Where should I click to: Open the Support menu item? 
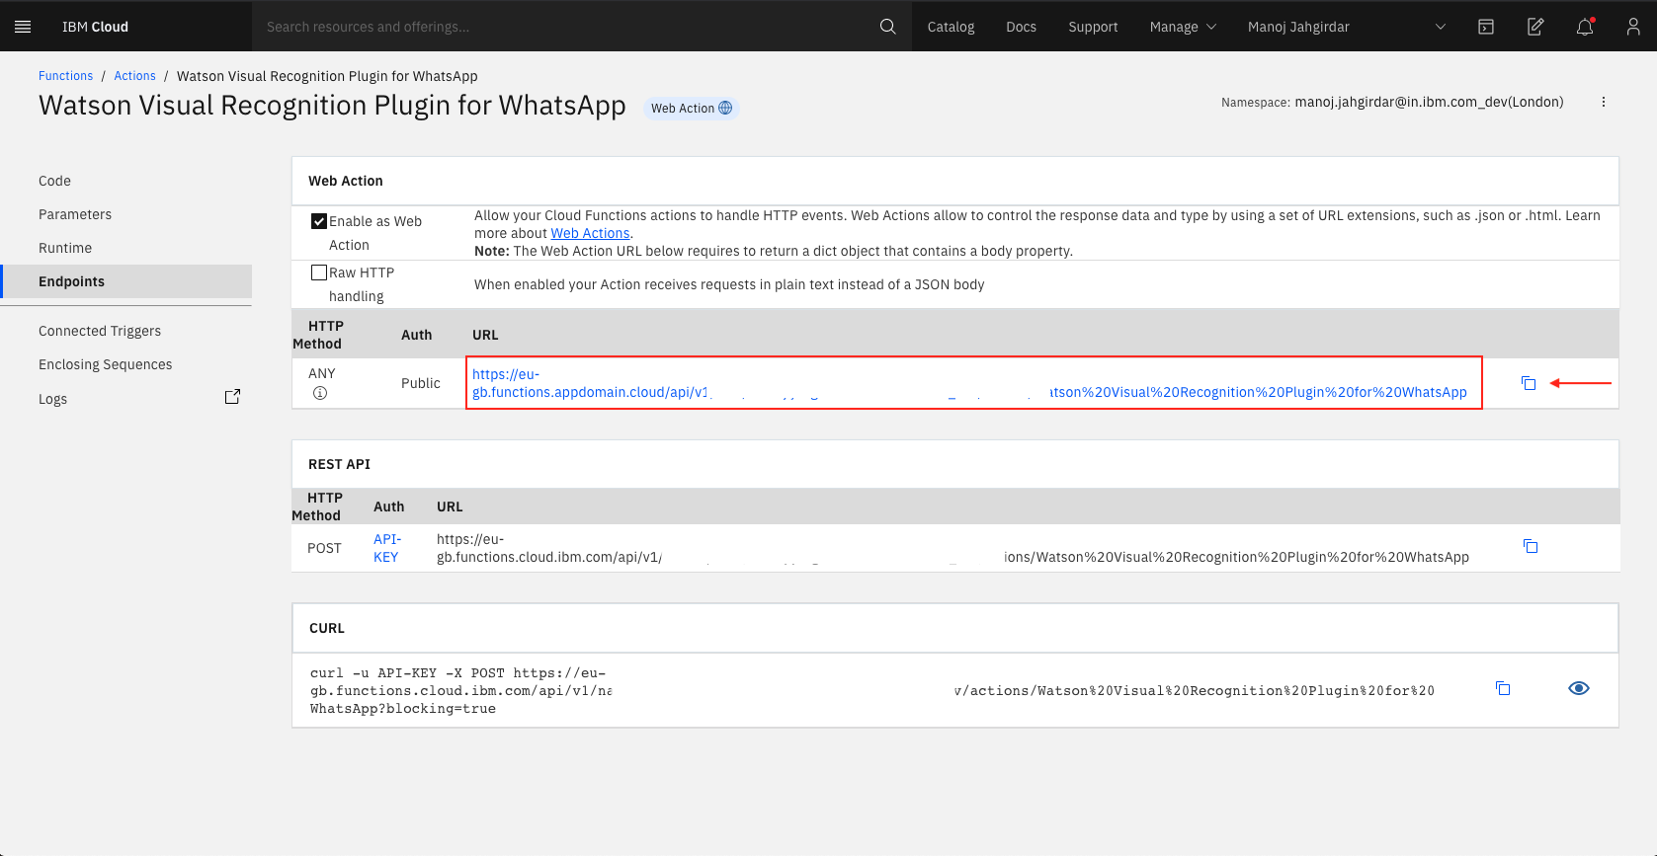(1093, 27)
